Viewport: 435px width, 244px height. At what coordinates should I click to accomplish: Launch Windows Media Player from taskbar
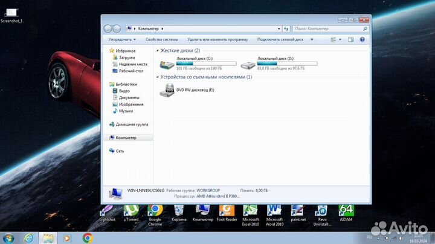pos(67,238)
